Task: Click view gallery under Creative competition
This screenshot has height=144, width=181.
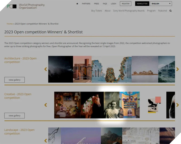Action: coord(14,116)
